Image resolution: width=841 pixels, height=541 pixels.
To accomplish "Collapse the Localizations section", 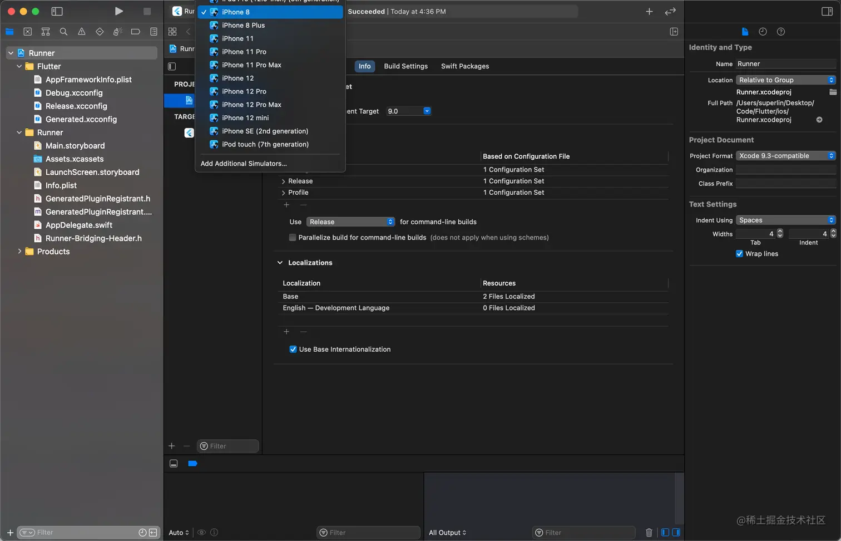I will tap(280, 263).
